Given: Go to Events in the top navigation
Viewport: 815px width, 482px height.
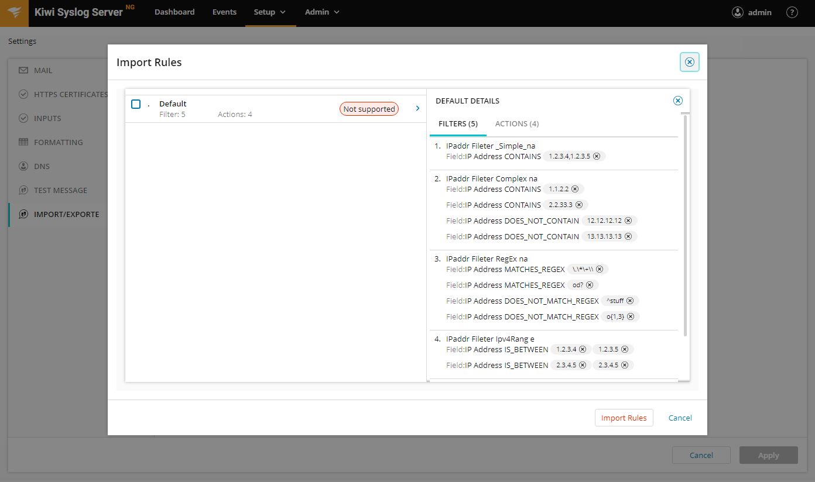Looking at the screenshot, I should coord(224,12).
